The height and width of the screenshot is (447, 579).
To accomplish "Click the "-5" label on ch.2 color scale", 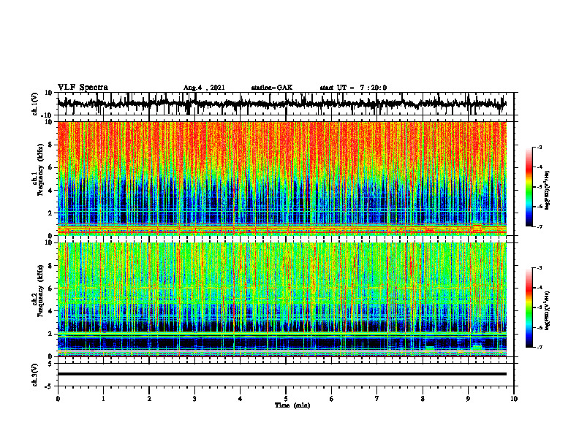I will (x=540, y=307).
